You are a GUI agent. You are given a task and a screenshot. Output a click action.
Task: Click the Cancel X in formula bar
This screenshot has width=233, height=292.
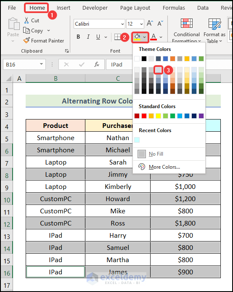pos(66,64)
